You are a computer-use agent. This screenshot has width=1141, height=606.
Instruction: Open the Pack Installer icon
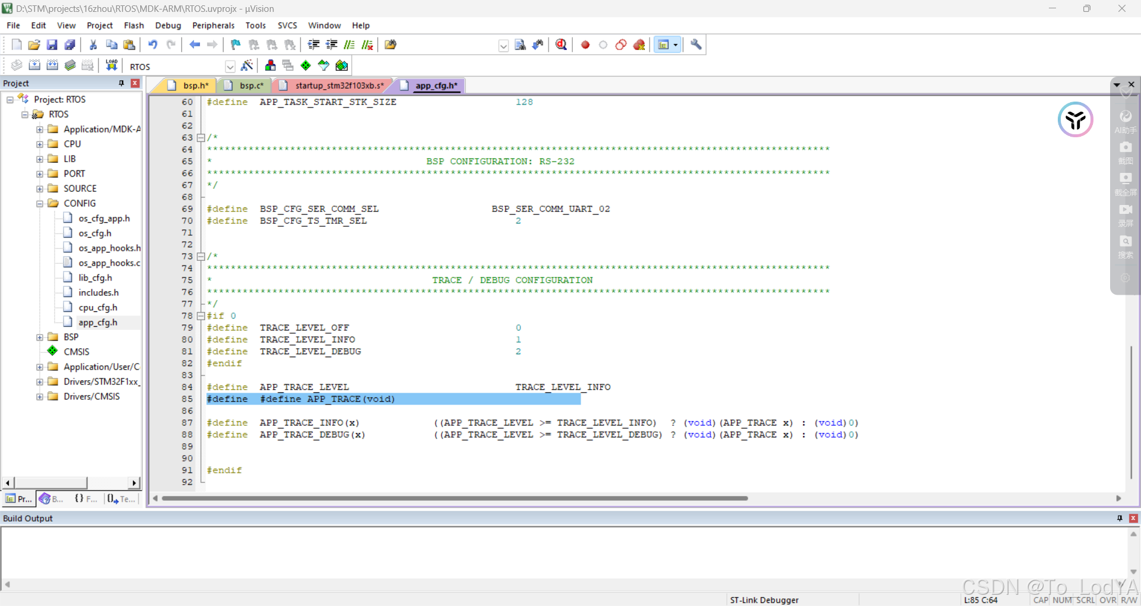(342, 65)
